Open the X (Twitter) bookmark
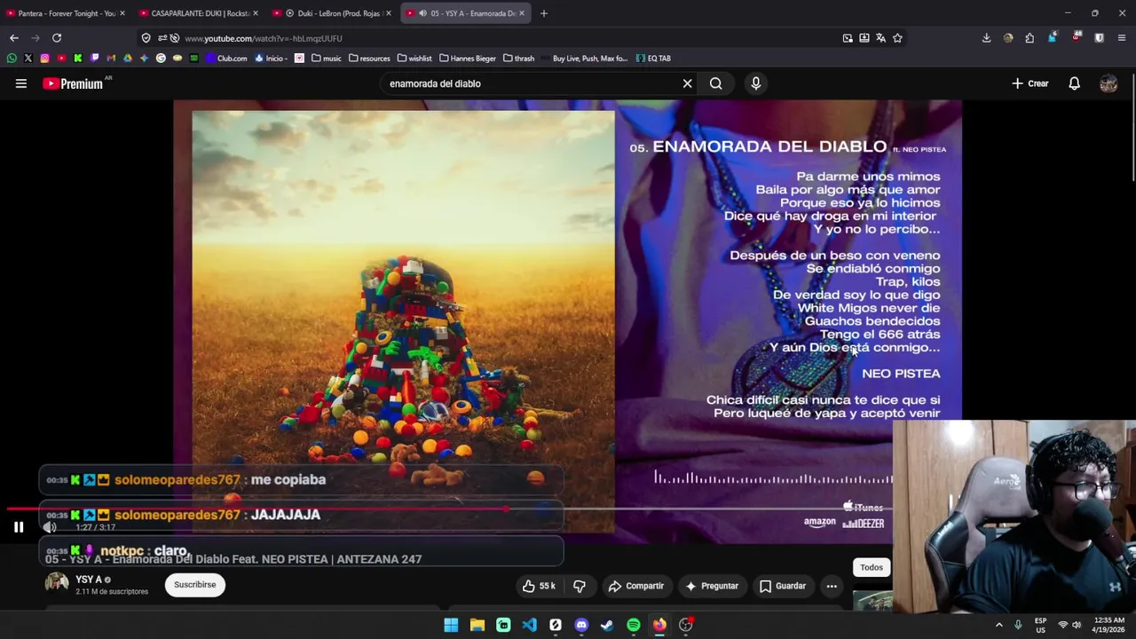This screenshot has width=1136, height=639. tap(28, 59)
